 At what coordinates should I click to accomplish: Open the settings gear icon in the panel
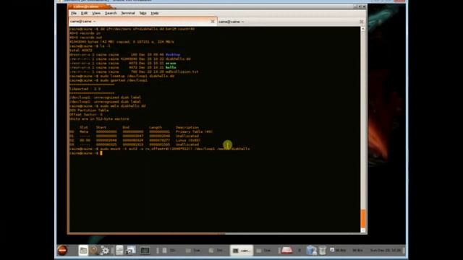(104, 251)
